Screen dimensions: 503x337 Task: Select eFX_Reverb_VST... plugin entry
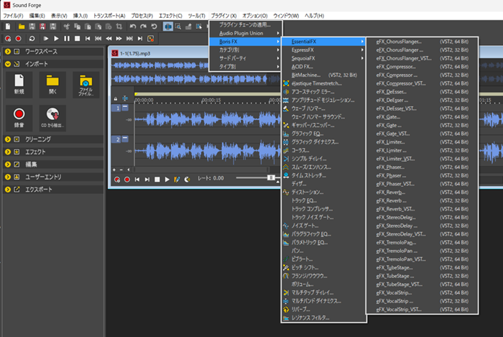[x=423, y=209]
